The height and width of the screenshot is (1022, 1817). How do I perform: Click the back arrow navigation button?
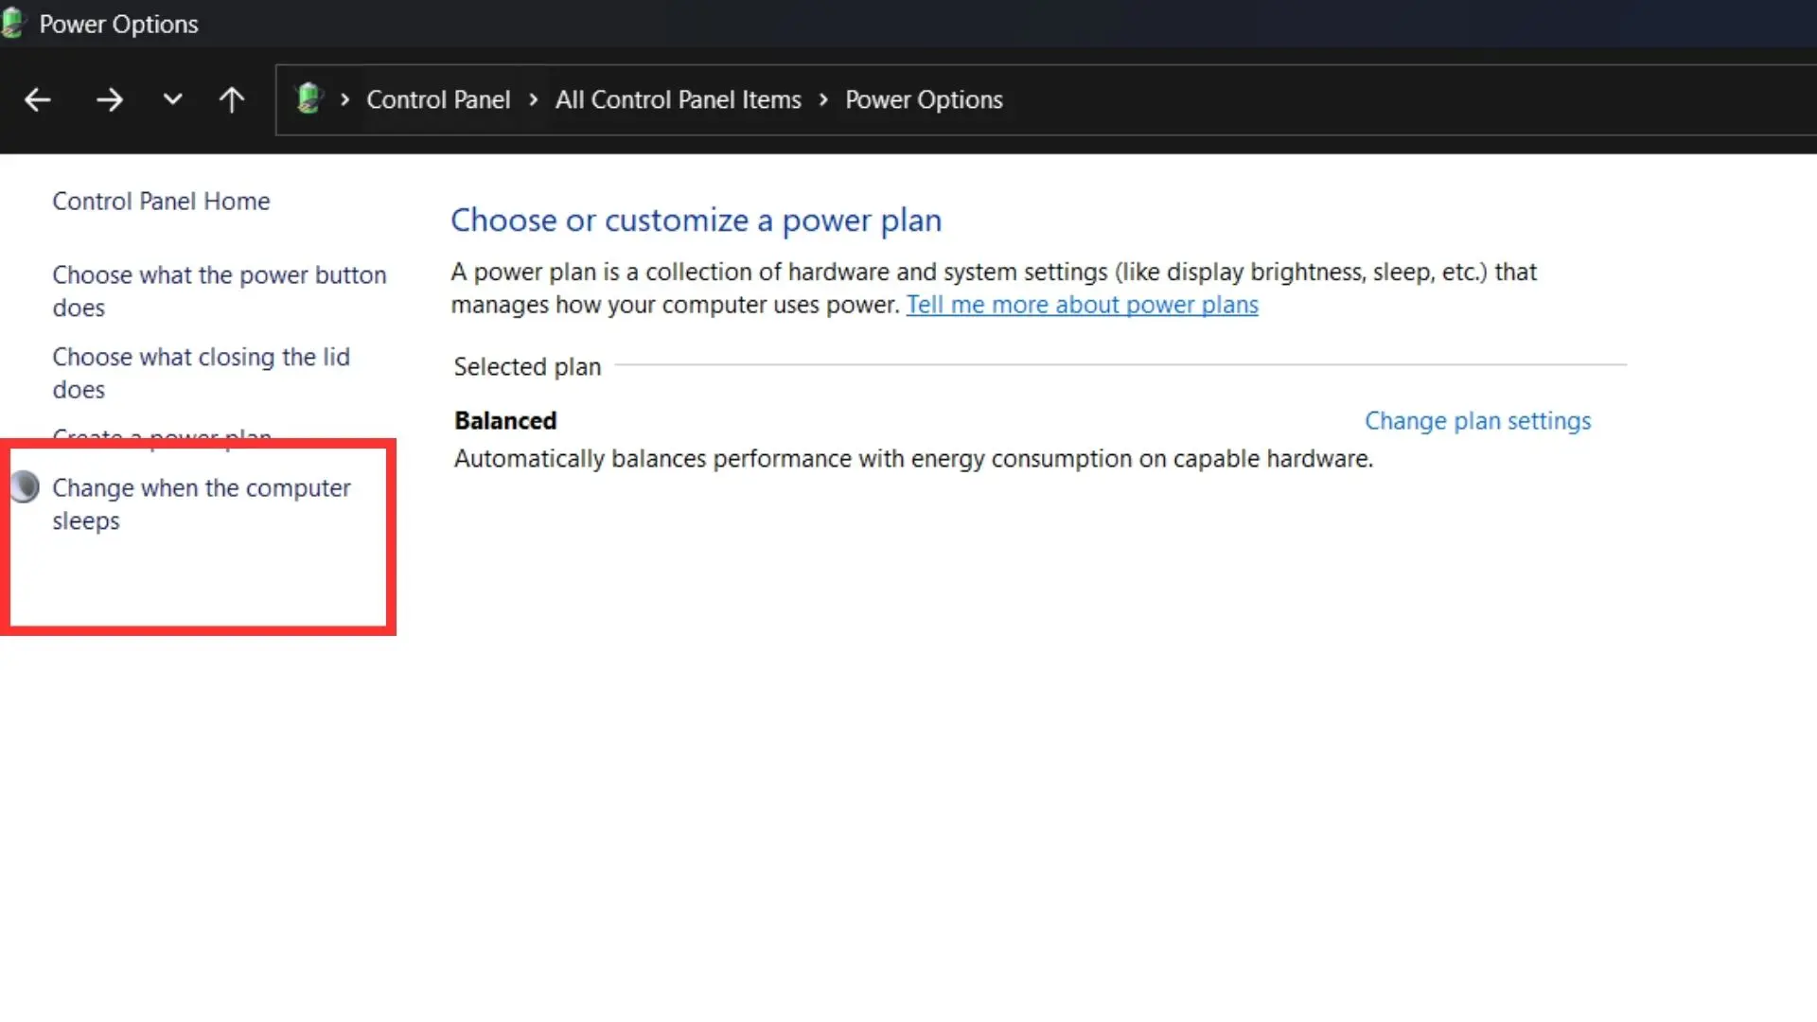(38, 99)
